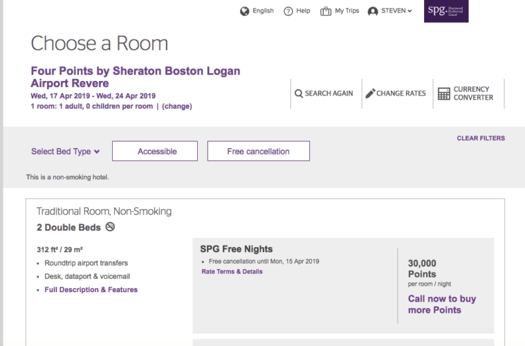Click Traditional Room, Non-Smoking heading
Image resolution: width=525 pixels, height=346 pixels.
pyautogui.click(x=104, y=211)
